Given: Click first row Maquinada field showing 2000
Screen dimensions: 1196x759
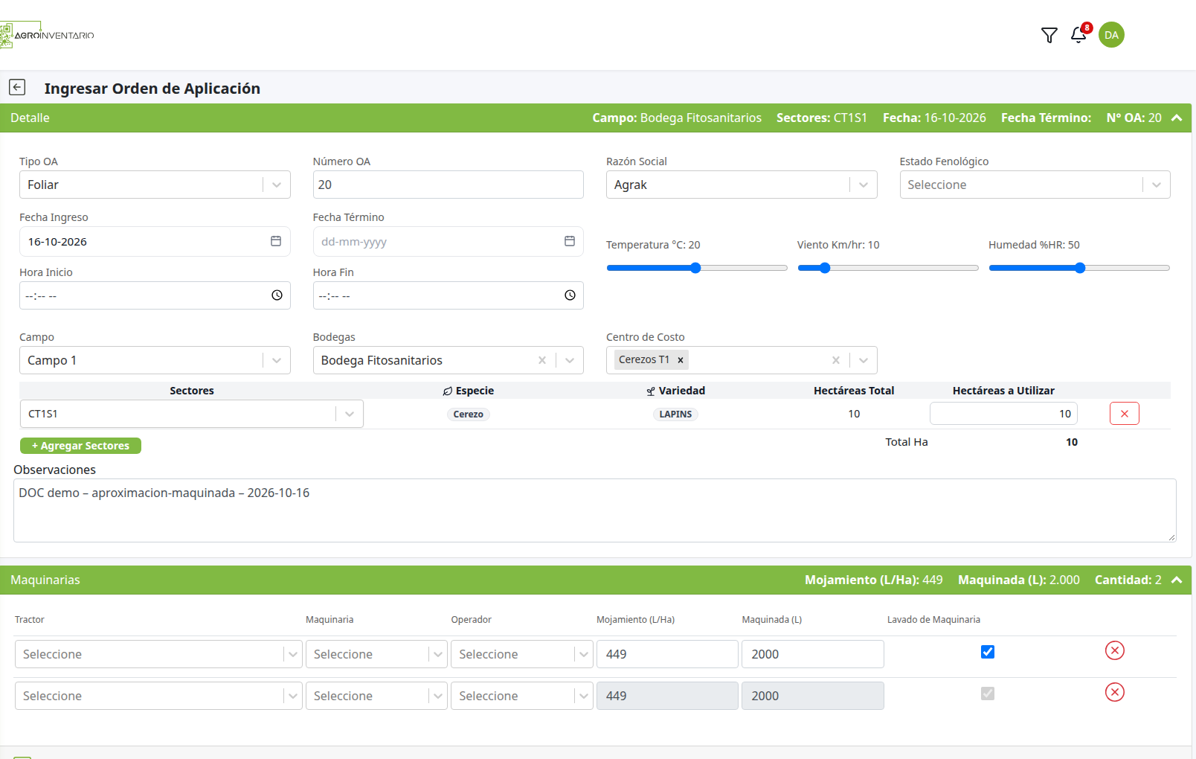Looking at the screenshot, I should 813,654.
